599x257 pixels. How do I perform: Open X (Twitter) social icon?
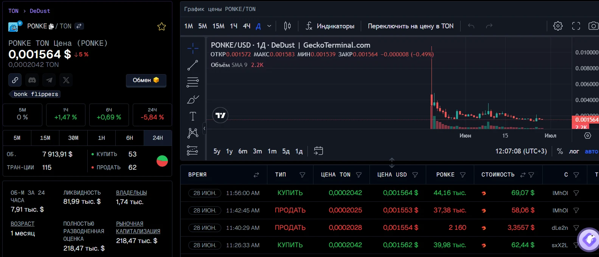[x=66, y=80]
